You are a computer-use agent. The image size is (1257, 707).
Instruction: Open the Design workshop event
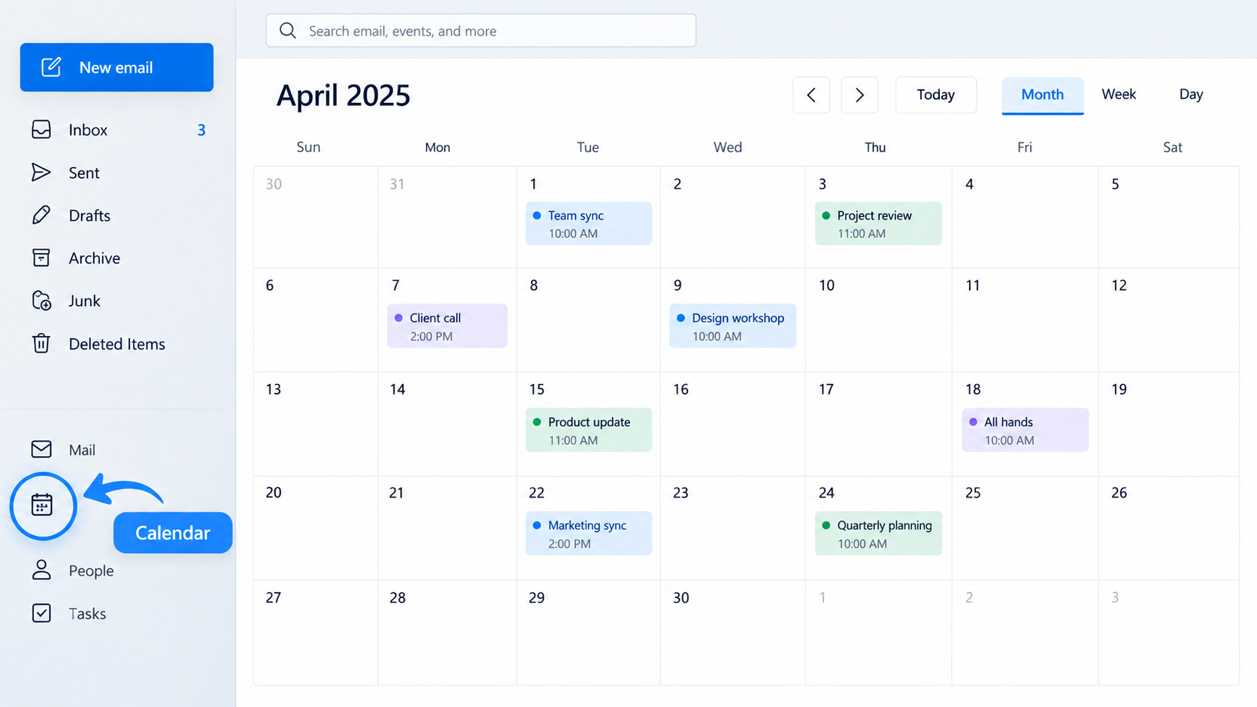pyautogui.click(x=732, y=326)
